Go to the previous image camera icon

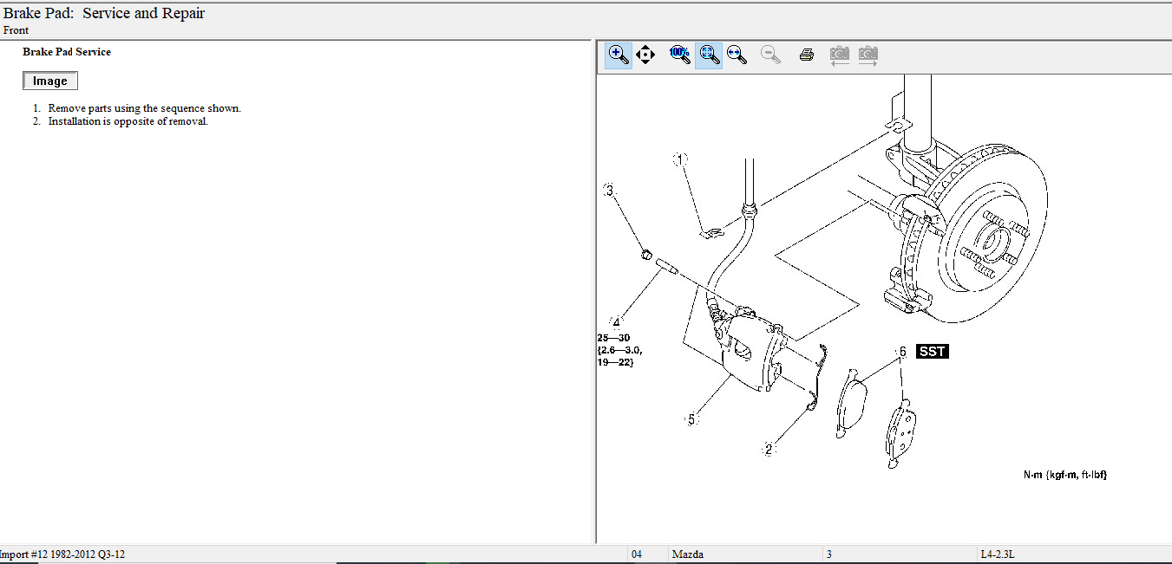(839, 55)
